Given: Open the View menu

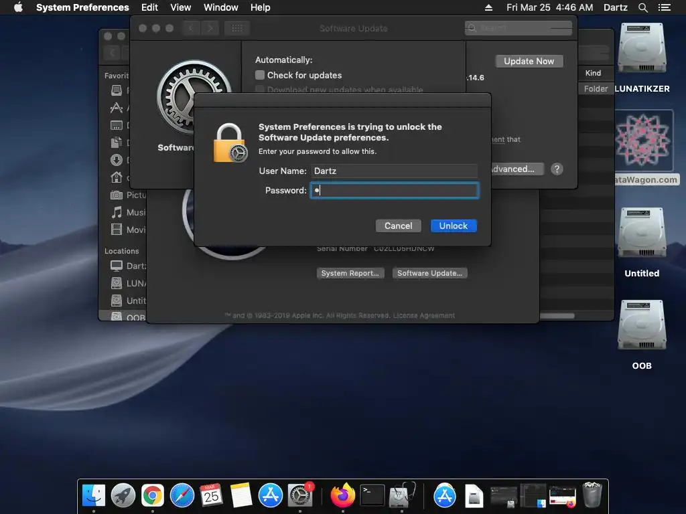Looking at the screenshot, I should click(181, 7).
